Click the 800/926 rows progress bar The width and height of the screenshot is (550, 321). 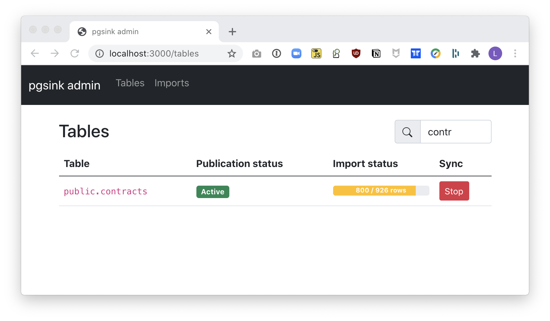381,190
